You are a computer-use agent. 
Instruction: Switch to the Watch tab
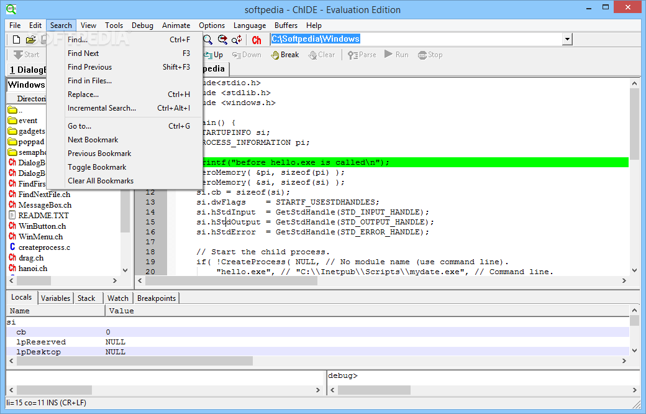coord(118,298)
